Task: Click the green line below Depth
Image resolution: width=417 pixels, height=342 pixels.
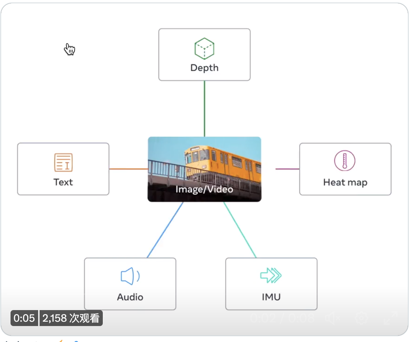Action: pyautogui.click(x=204, y=108)
